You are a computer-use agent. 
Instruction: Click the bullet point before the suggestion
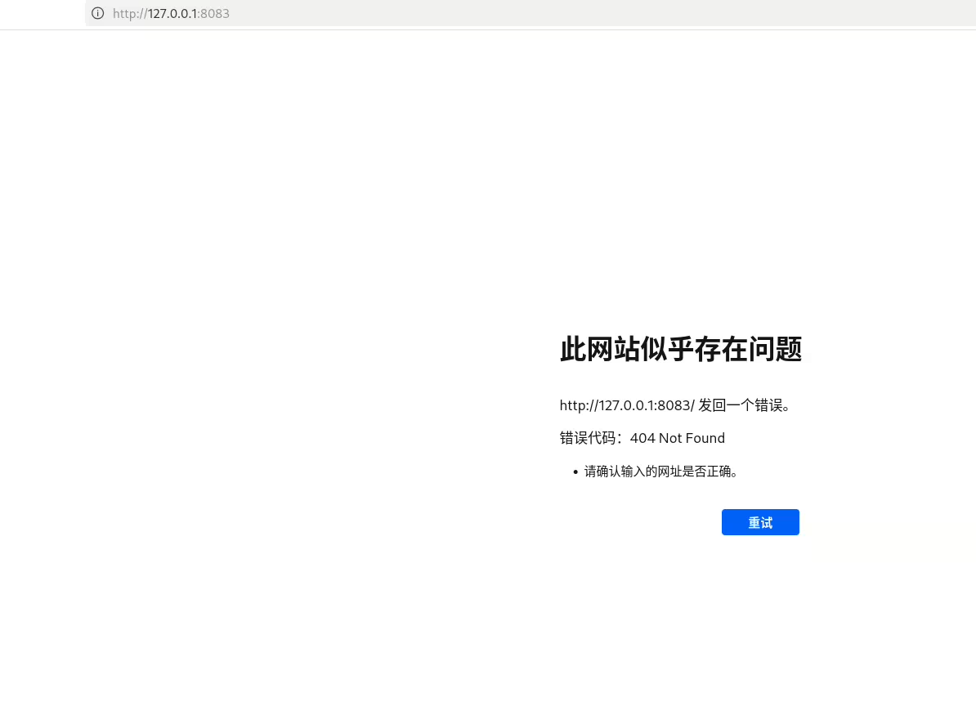pos(575,472)
